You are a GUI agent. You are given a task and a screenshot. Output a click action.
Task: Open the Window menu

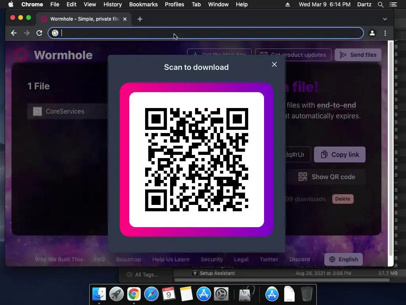218,4
